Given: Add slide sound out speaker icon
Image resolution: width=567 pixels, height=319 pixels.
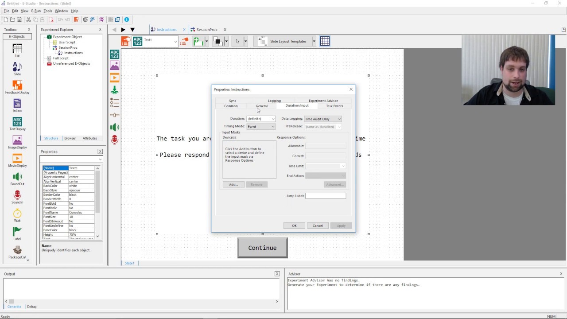Looking at the screenshot, I should tap(115, 127).
